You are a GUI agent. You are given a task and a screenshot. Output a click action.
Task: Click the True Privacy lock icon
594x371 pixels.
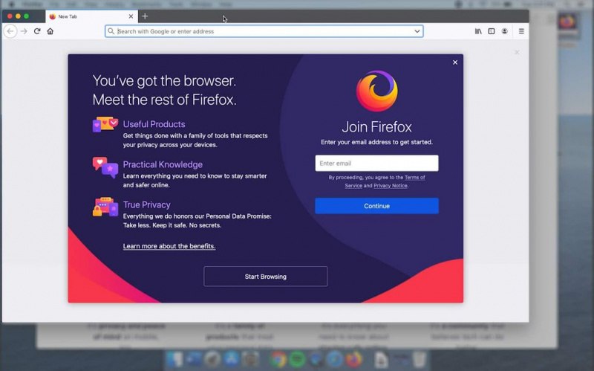105,207
